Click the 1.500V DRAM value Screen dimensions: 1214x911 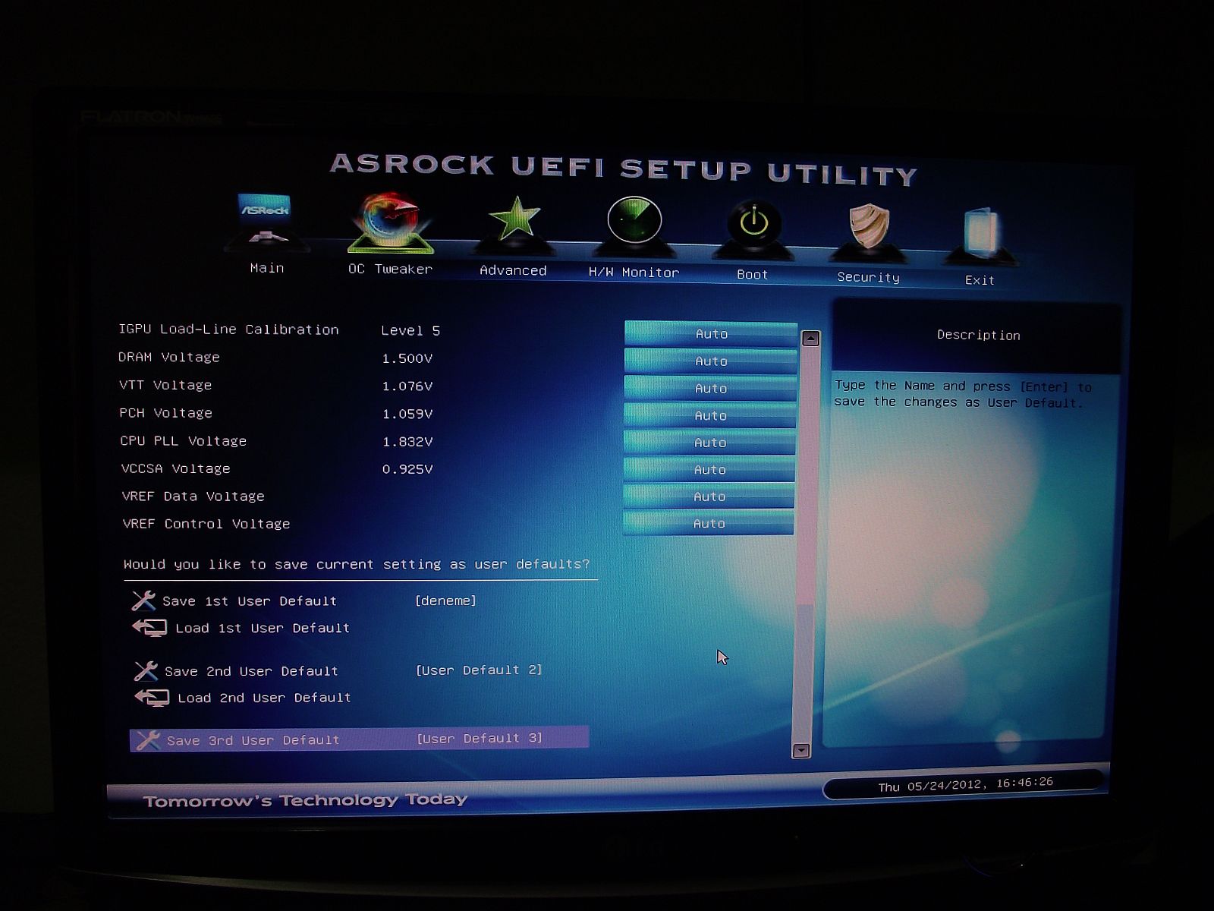(407, 358)
